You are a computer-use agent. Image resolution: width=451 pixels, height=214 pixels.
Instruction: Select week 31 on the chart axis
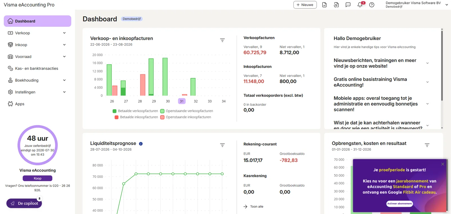[182, 101]
